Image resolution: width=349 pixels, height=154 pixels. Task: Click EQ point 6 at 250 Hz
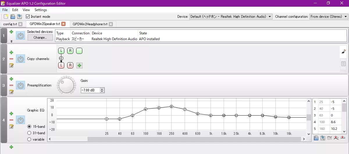(x=171, y=107)
